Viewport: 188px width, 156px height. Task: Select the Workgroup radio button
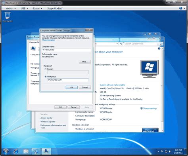click(46, 77)
